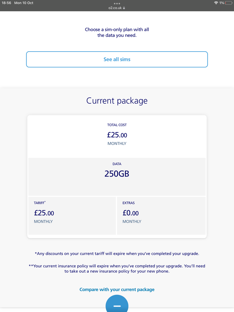Tap the Mon 10 Oct date

24,3
